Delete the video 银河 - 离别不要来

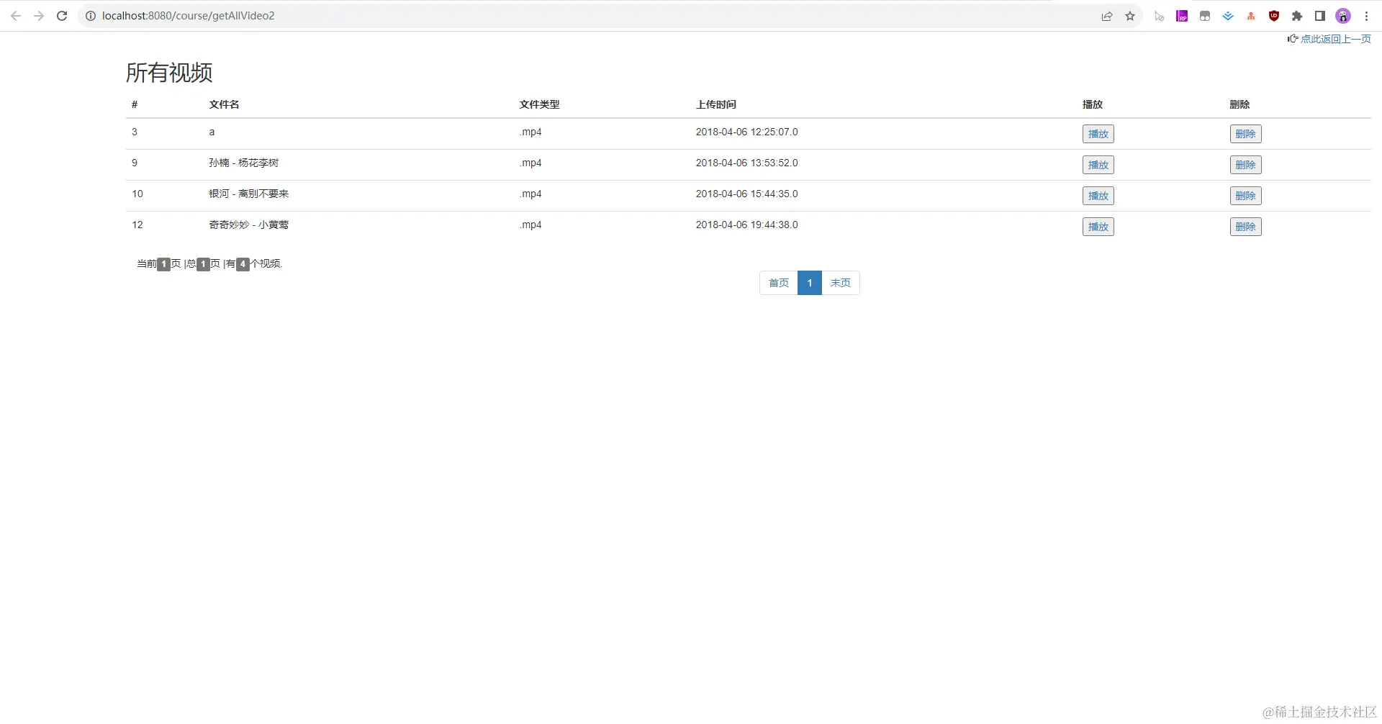click(1245, 196)
